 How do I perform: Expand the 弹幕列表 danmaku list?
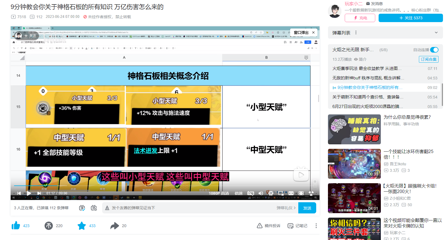(436, 33)
